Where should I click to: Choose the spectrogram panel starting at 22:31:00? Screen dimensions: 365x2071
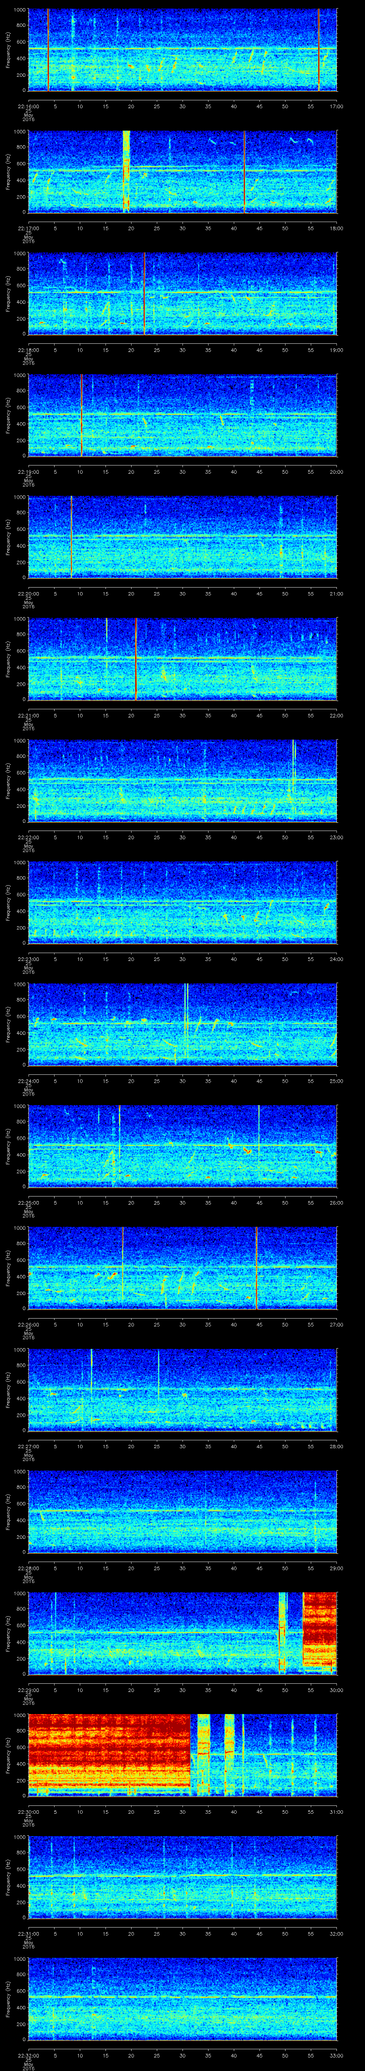[182, 1876]
